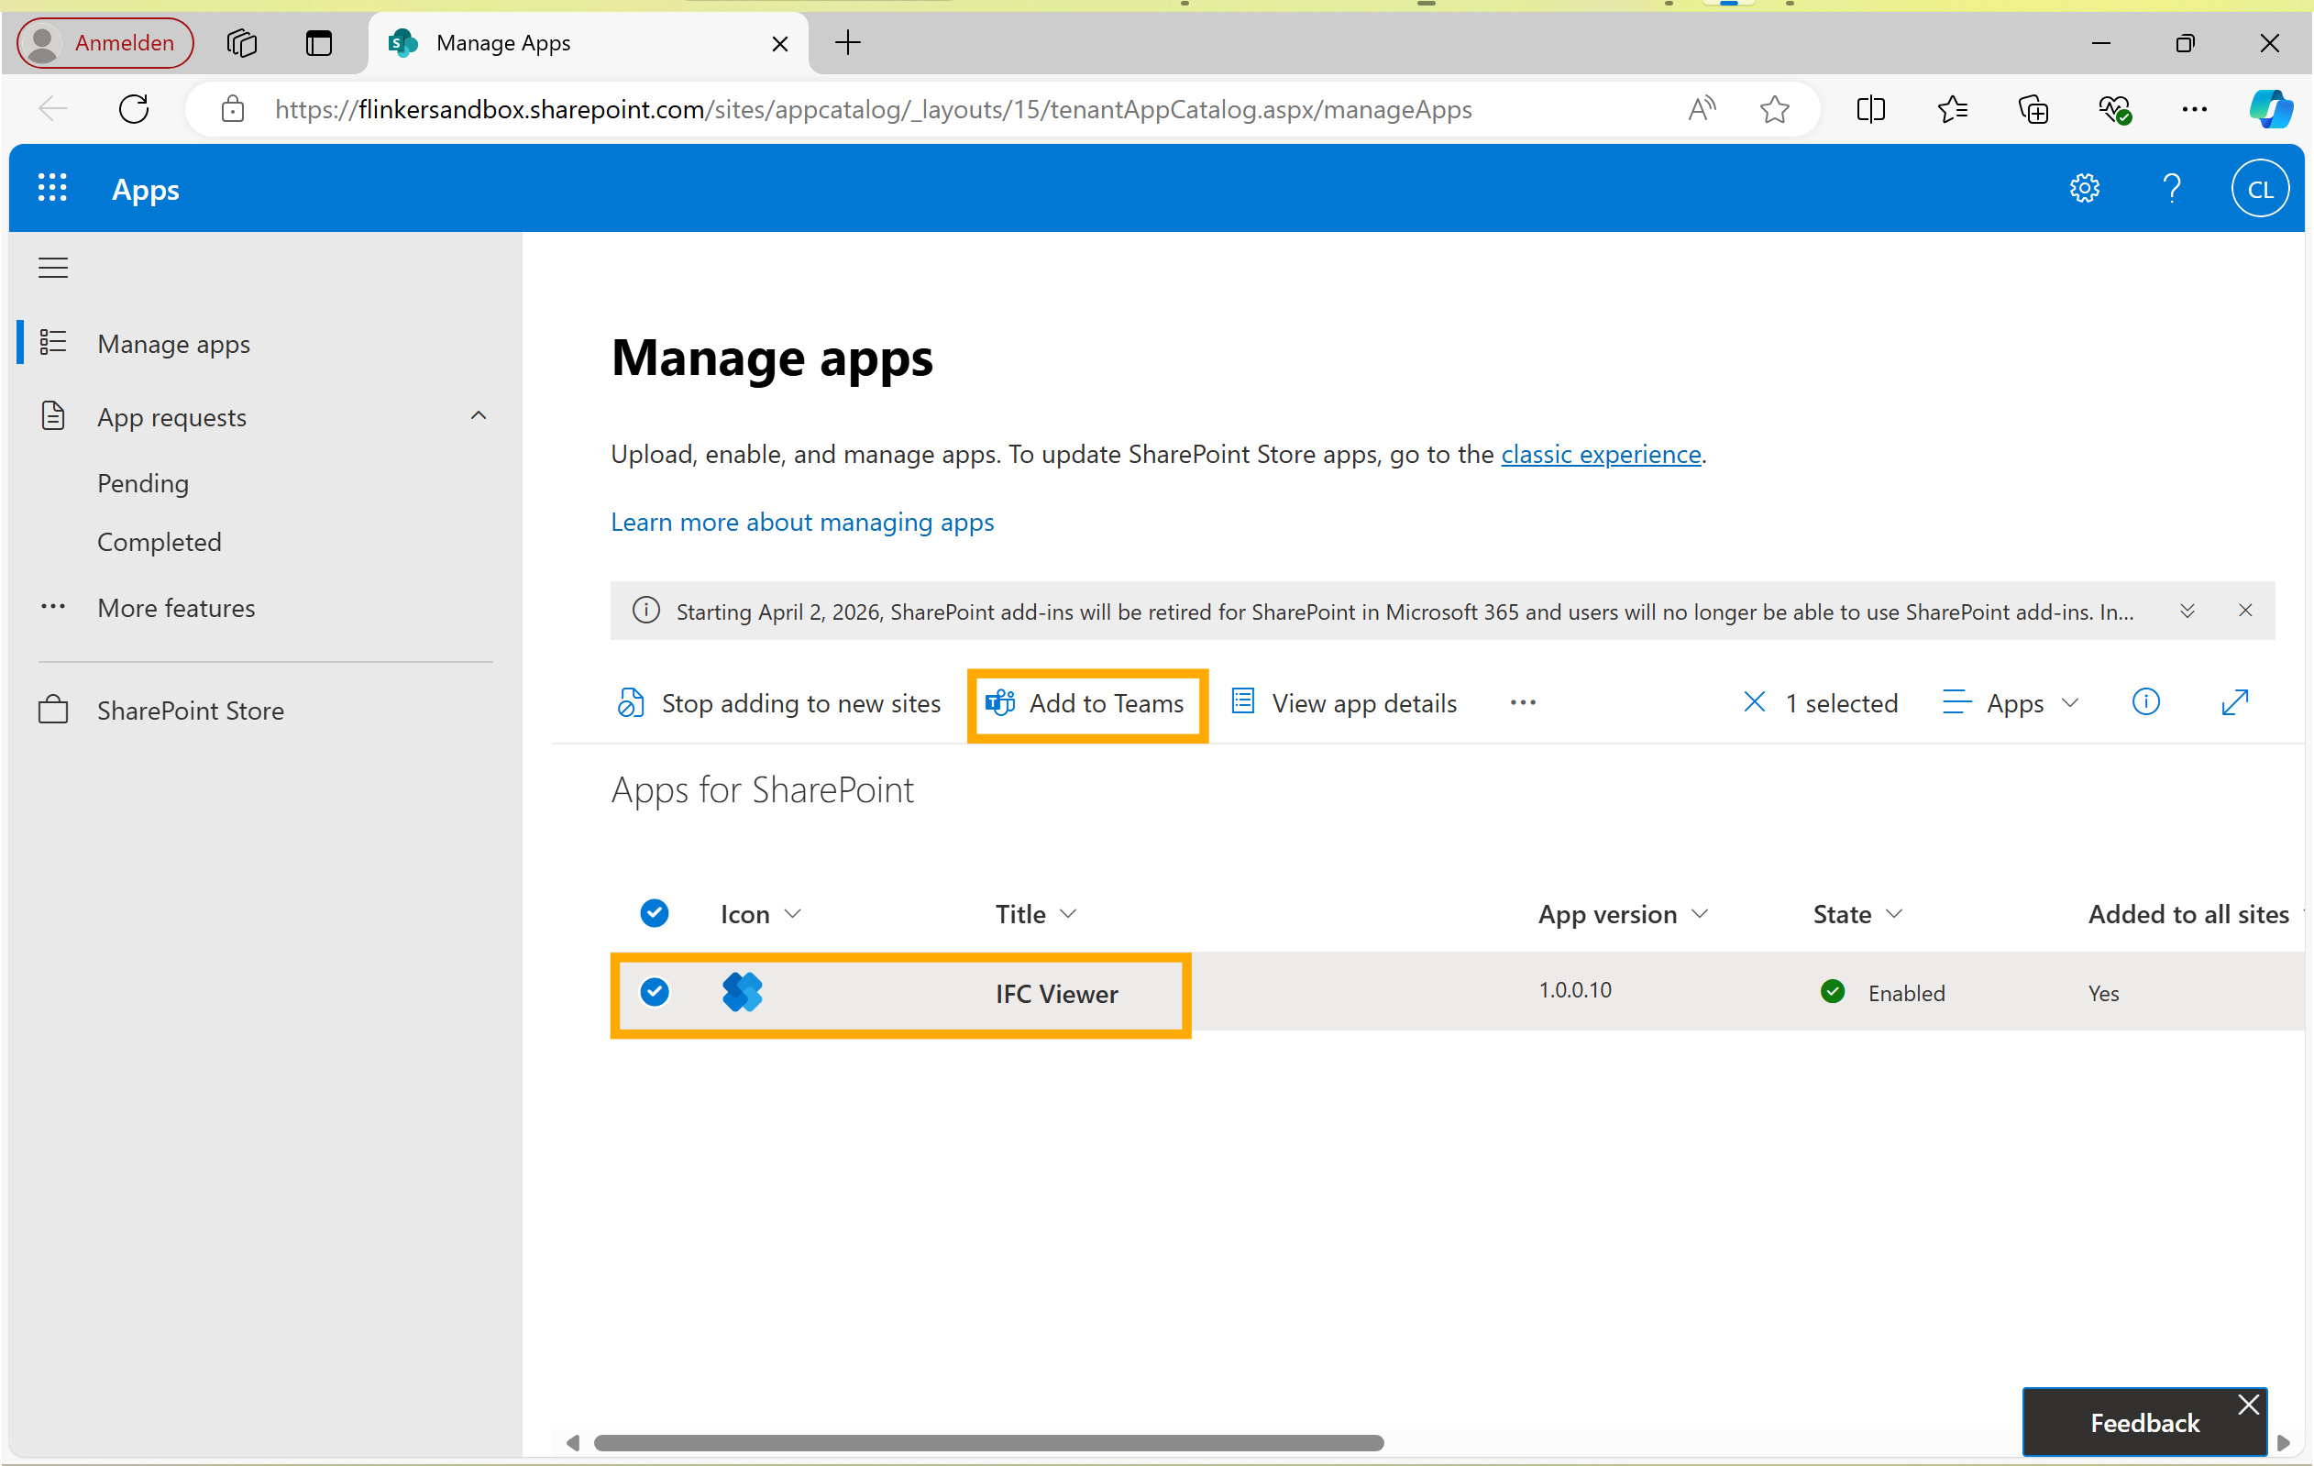Click the More features ellipsis icon
This screenshot has width=2314, height=1466.
click(x=53, y=607)
